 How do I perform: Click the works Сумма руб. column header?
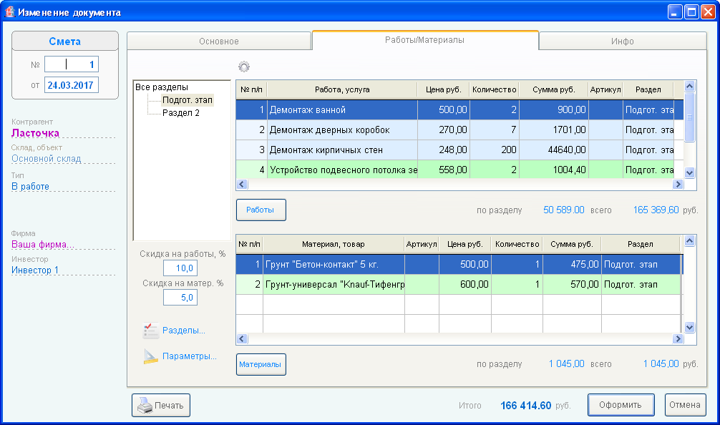click(554, 89)
